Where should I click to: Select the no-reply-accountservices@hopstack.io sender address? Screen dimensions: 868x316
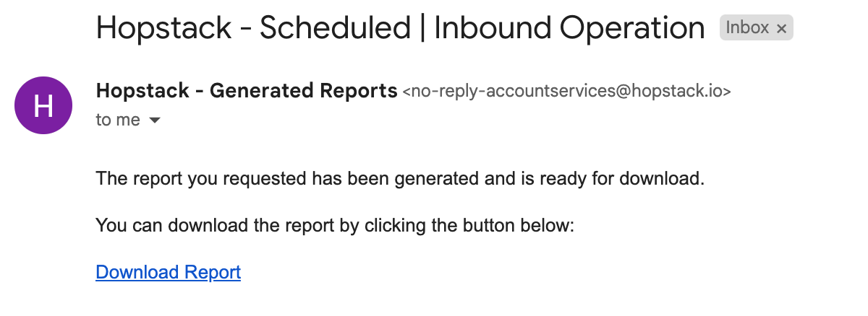pyautogui.click(x=566, y=92)
